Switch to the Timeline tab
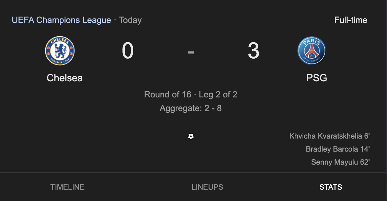The width and height of the screenshot is (387, 201). coord(67,187)
